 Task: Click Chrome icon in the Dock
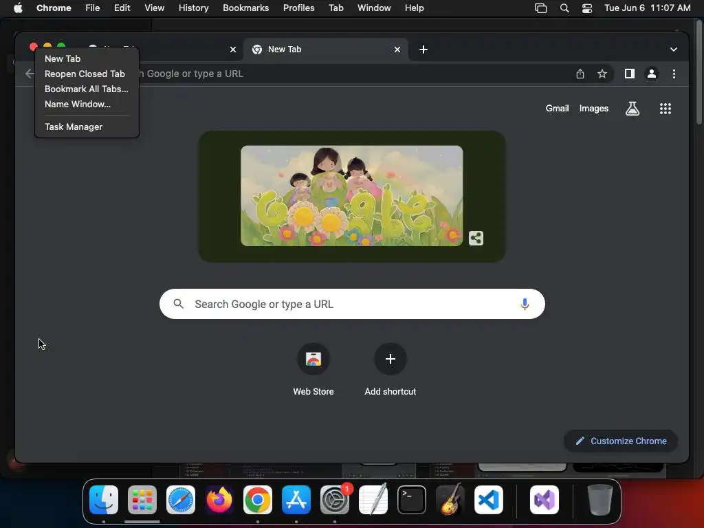click(x=258, y=500)
